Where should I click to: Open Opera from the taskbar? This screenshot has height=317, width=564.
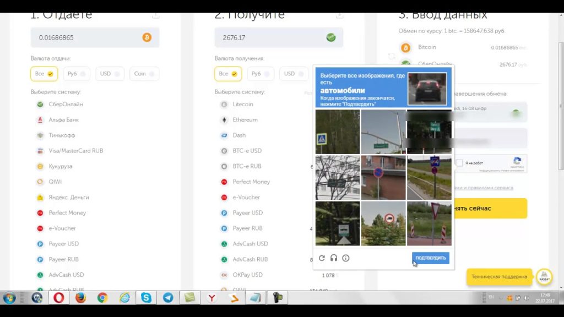(58, 298)
